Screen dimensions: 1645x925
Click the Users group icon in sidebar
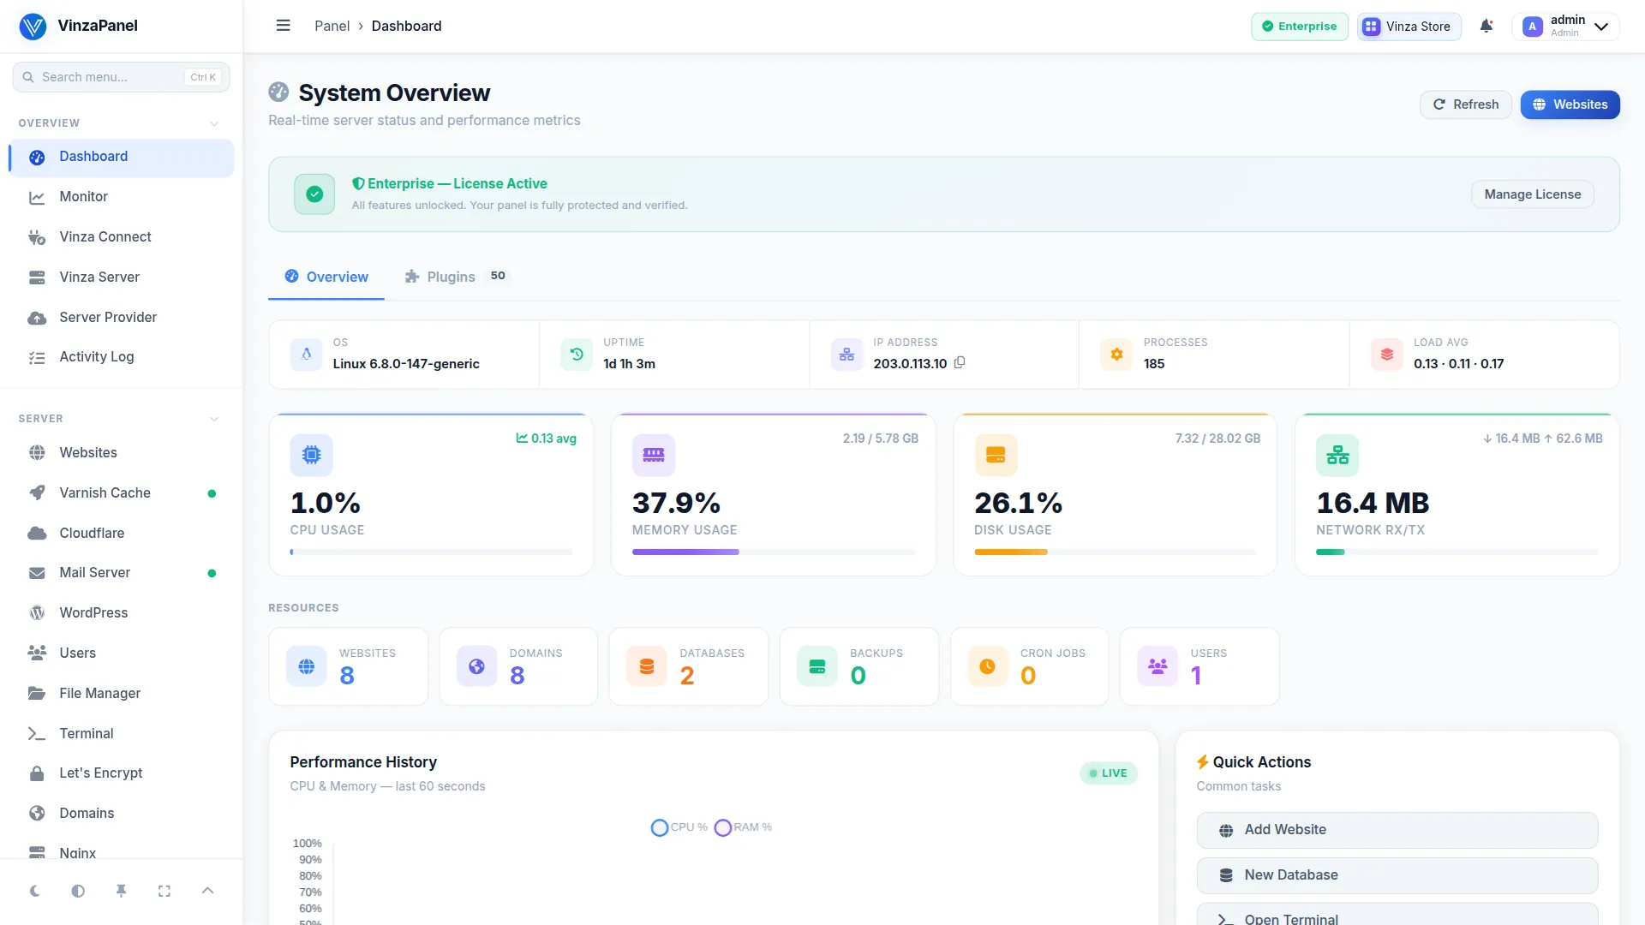(x=37, y=653)
